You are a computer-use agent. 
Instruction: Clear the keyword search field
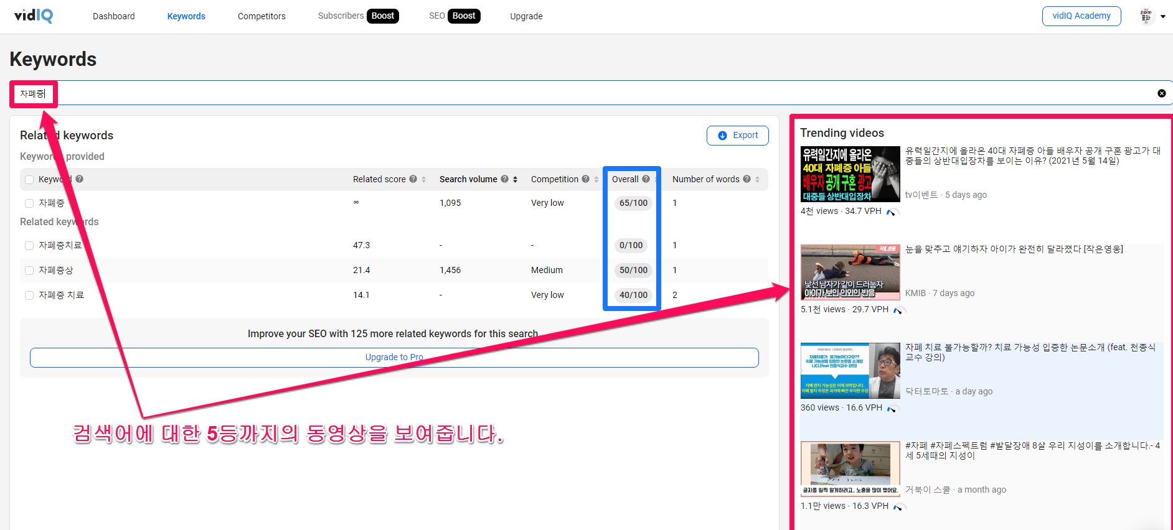(x=1162, y=93)
